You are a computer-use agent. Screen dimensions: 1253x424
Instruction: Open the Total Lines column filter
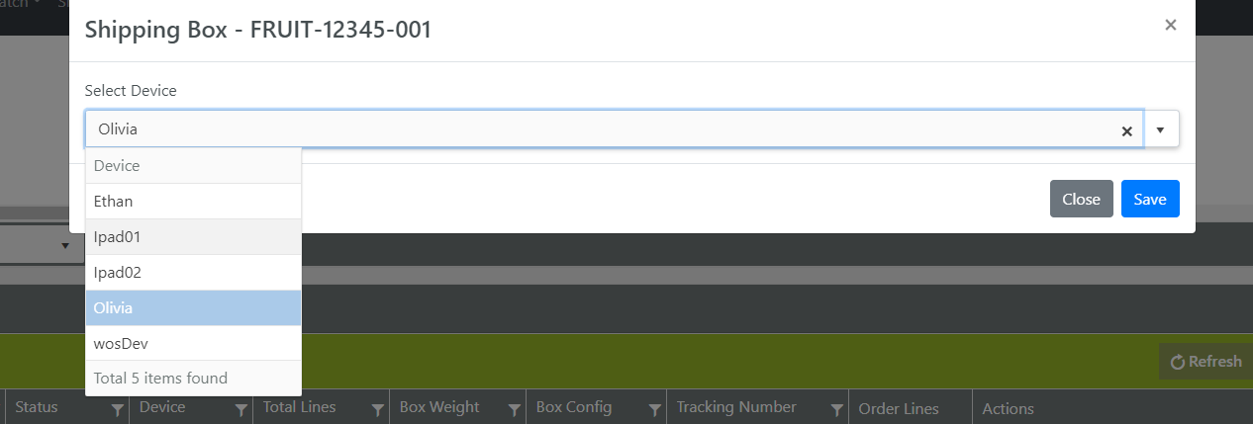[377, 409]
